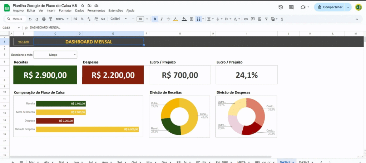Click the insert link icon

[x=246, y=19]
